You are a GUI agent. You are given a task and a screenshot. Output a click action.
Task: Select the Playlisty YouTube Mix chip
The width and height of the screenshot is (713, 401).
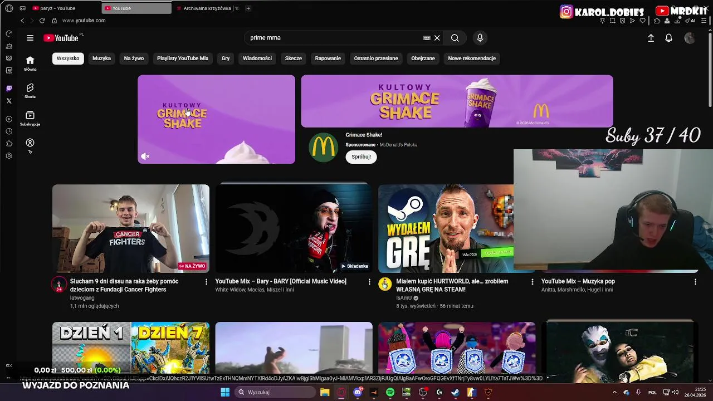point(183,58)
